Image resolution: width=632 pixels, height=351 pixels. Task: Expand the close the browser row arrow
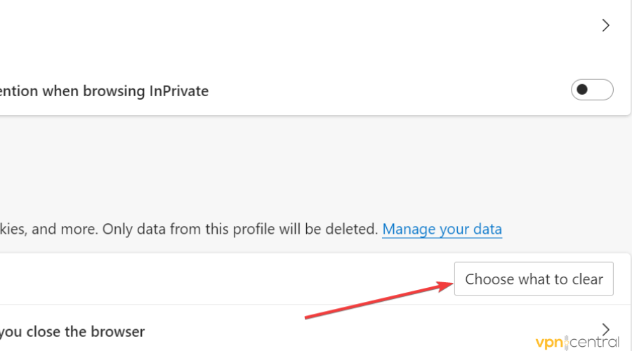point(606,328)
